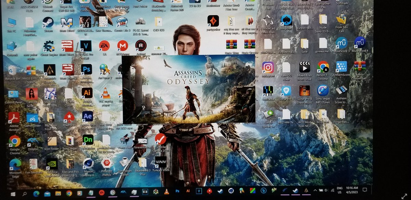Launch the partypoker desktop shortcut
The image size is (411, 200).
[213, 23]
